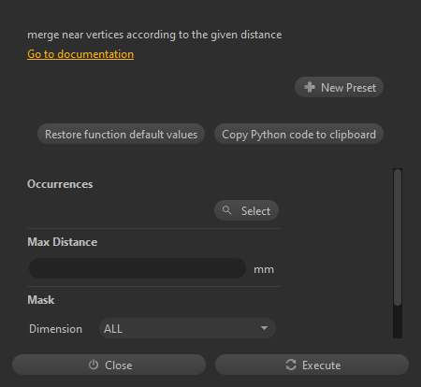Click the Mask section heading

pos(41,300)
